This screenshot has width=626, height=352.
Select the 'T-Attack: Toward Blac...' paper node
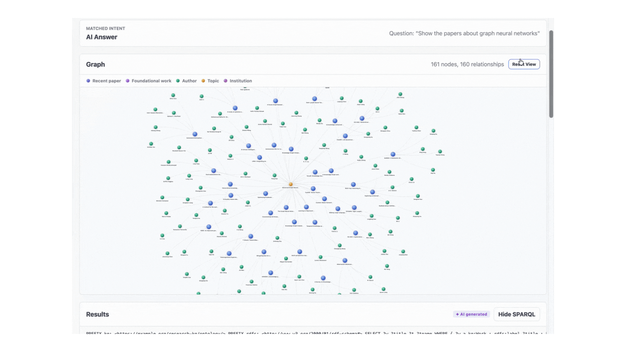pyautogui.click(x=251, y=236)
